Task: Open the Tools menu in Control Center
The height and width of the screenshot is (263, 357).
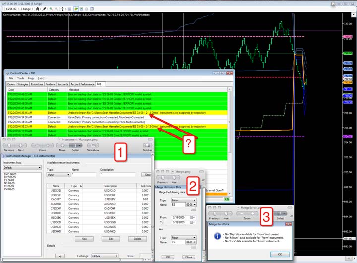Action: (x=20, y=78)
